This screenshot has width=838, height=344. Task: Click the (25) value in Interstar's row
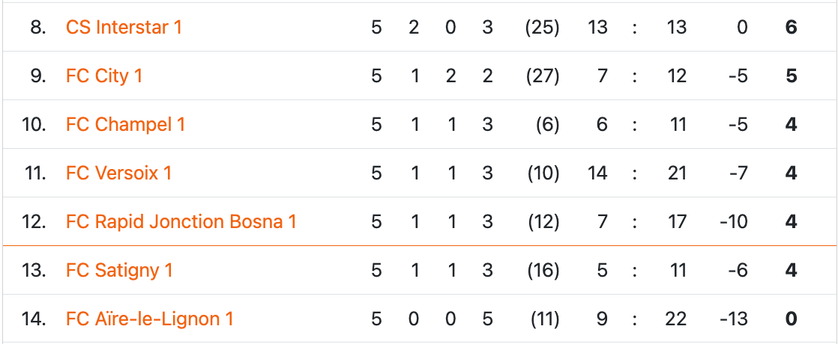(543, 28)
